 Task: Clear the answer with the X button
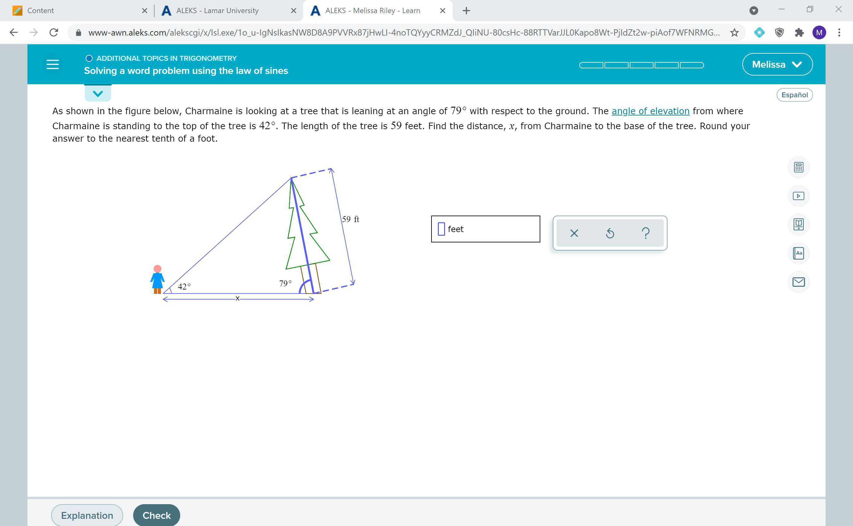[574, 233]
